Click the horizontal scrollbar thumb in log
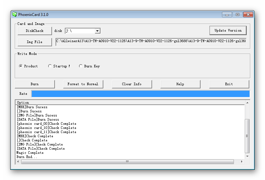Screen dimensions: 265x180 127,162
